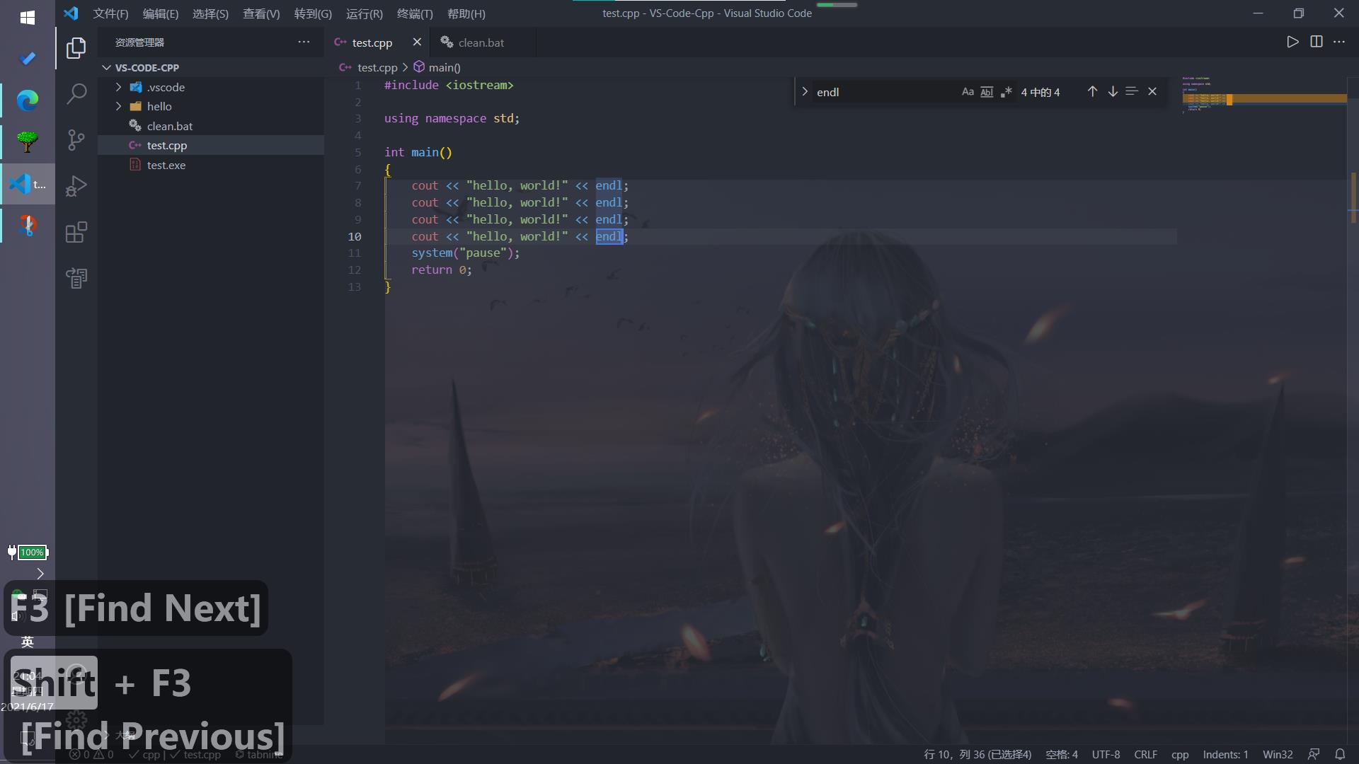The width and height of the screenshot is (1359, 764).
Task: Collapse the VS-CODE-CPP root folder
Action: (106, 68)
